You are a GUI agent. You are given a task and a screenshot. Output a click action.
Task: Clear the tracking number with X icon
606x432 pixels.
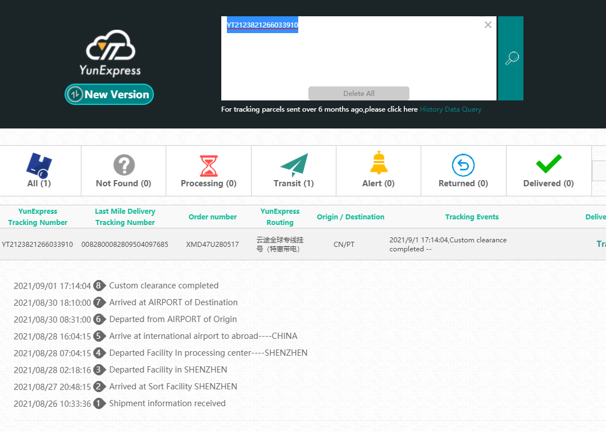(487, 25)
